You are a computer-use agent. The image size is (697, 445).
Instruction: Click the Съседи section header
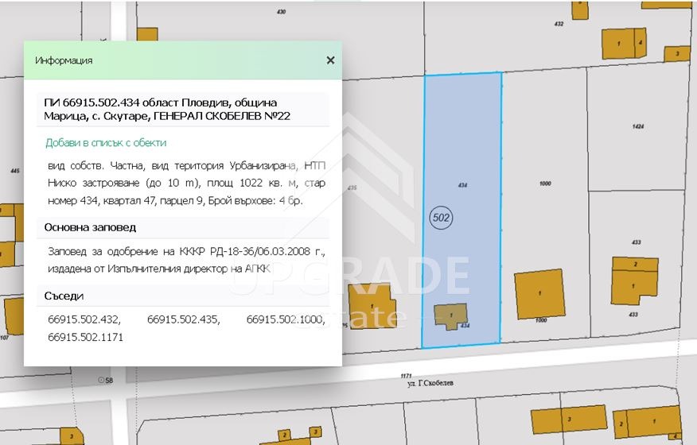64,296
